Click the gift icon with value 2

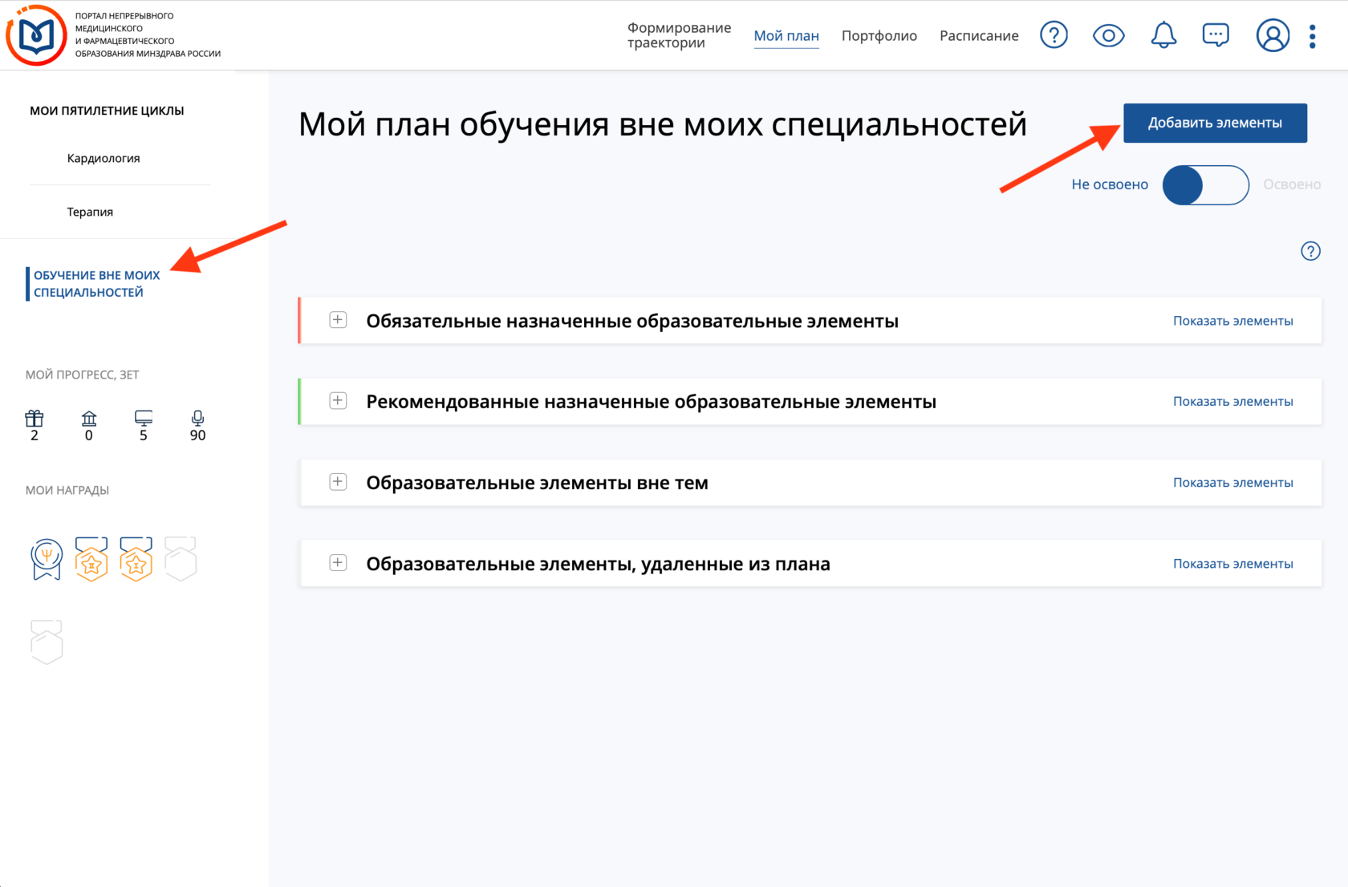point(34,418)
